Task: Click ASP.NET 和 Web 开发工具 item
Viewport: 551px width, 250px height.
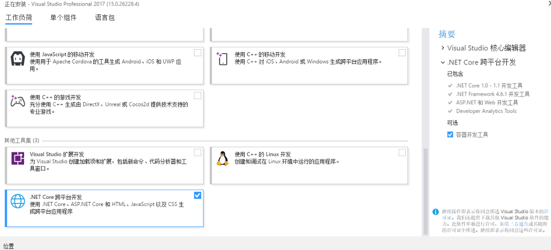Action: point(487,103)
